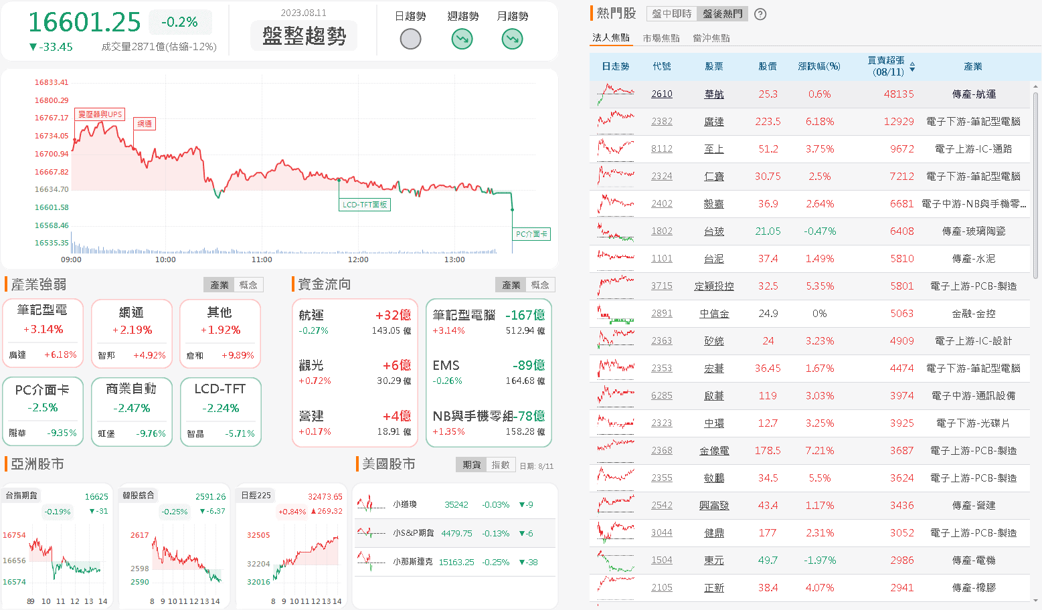1042x610 pixels.
Task: Open LCD-TFT -2.24% industry card
Action: (220, 411)
